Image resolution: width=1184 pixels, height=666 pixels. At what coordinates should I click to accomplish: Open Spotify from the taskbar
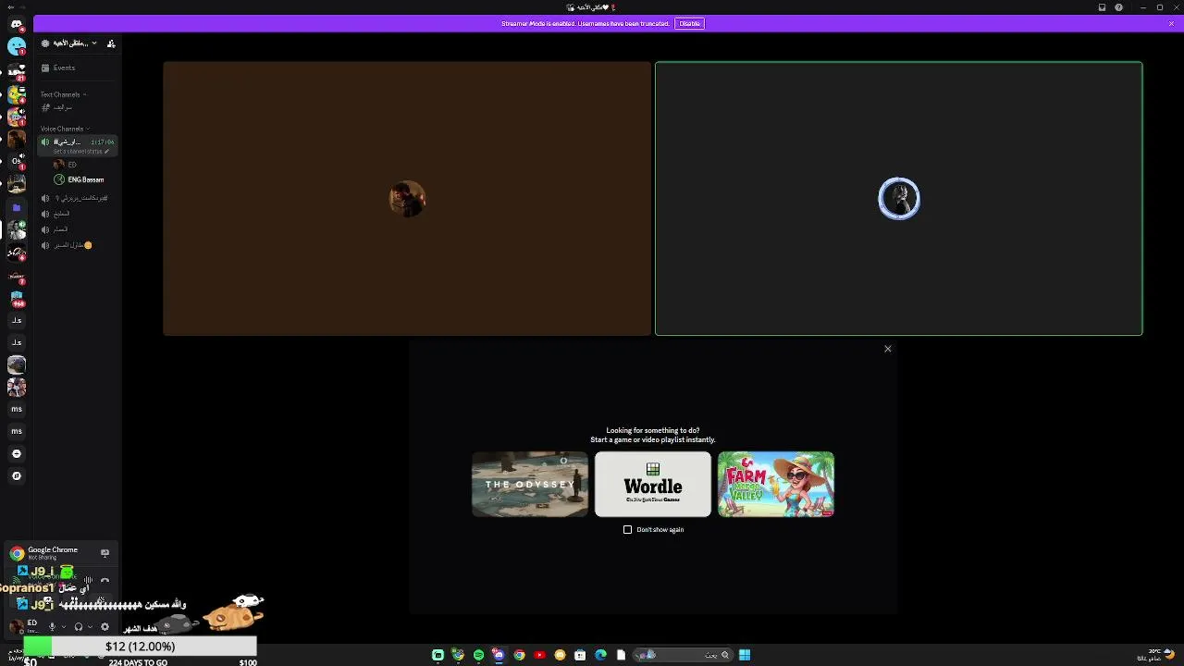coord(478,655)
